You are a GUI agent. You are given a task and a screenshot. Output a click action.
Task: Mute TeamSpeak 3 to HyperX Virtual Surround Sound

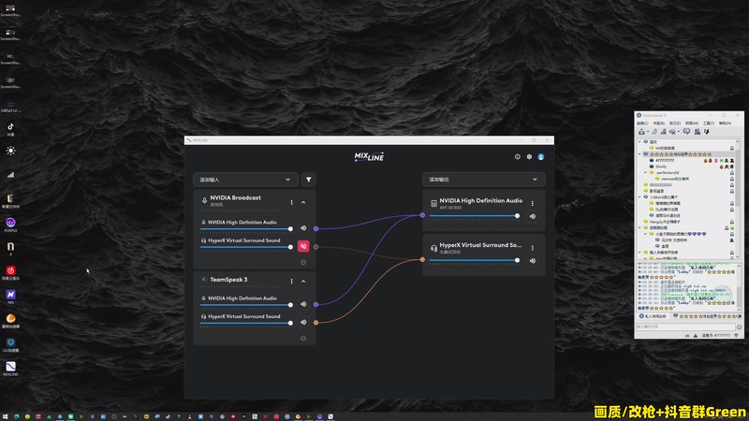point(303,322)
